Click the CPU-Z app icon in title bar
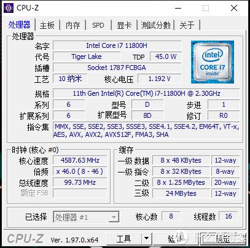Screen dimensions: 250x248 click(9, 8)
